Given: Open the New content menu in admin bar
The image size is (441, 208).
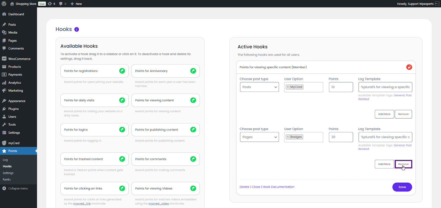Looking at the screenshot, I should (x=76, y=4).
